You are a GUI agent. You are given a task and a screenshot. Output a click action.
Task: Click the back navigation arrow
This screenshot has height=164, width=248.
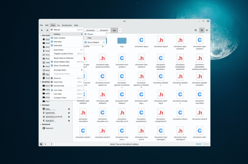(42, 30)
